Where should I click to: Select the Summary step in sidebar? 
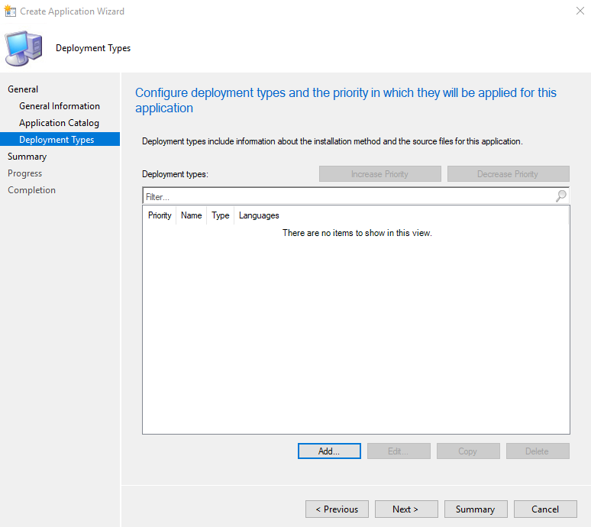[27, 157]
